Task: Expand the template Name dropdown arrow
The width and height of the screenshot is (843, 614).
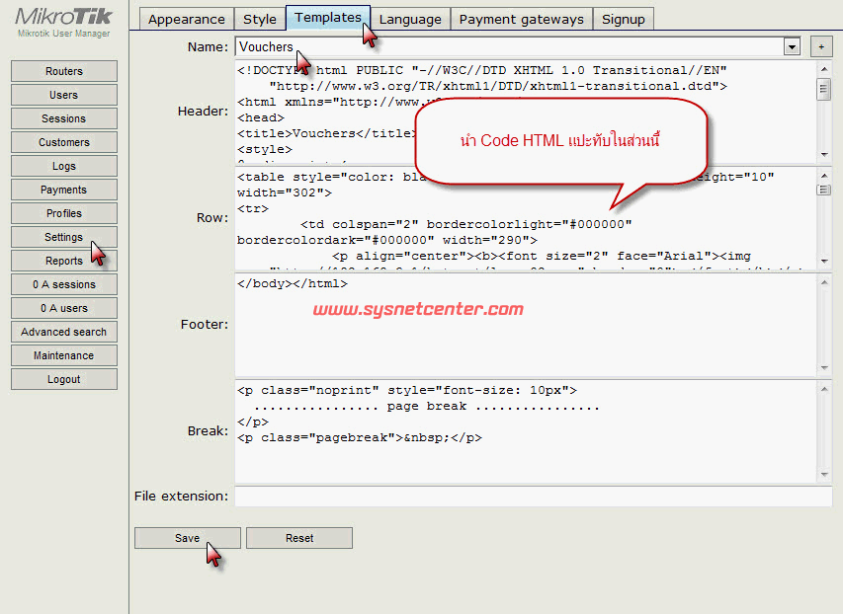Action: (x=792, y=47)
